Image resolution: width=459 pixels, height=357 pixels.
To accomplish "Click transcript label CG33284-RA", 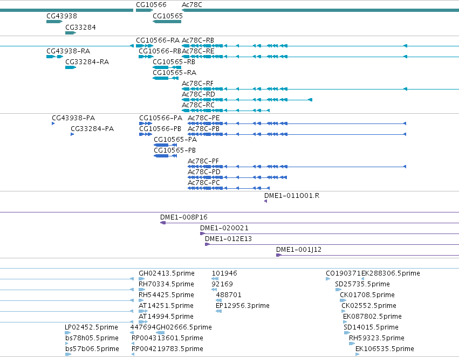I will click(87, 61).
